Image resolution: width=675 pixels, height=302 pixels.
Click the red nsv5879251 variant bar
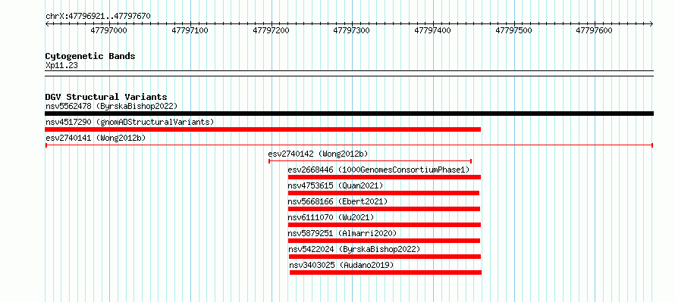coord(384,241)
